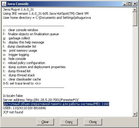
Task: Click the 'q: hide console' line
Action: tap(14, 59)
